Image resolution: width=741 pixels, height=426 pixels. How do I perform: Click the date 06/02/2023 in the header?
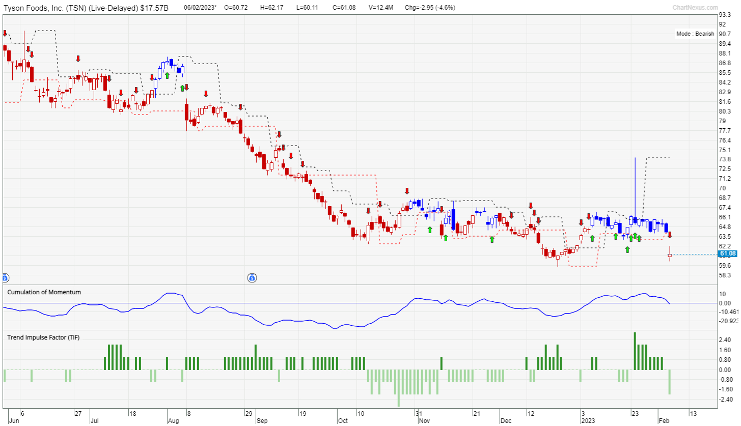coord(200,8)
